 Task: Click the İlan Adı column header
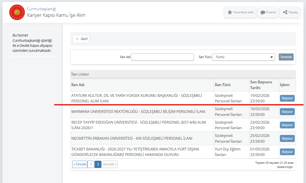tap(78, 85)
